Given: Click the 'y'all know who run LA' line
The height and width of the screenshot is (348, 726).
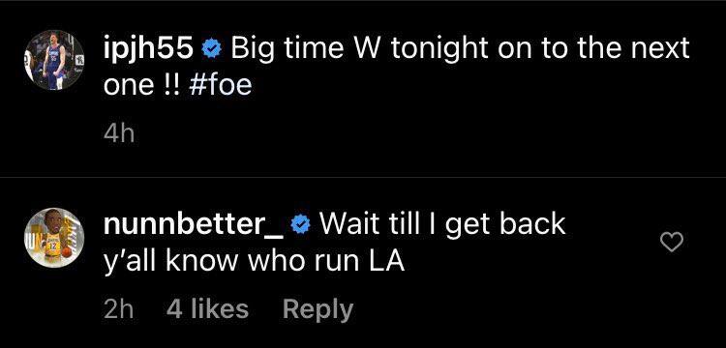Looking at the screenshot, I should pos(255,263).
